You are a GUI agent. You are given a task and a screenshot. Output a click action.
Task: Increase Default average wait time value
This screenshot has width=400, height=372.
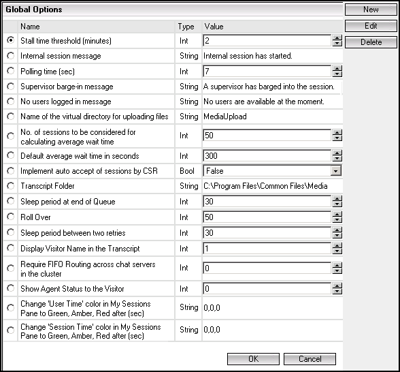(337, 153)
